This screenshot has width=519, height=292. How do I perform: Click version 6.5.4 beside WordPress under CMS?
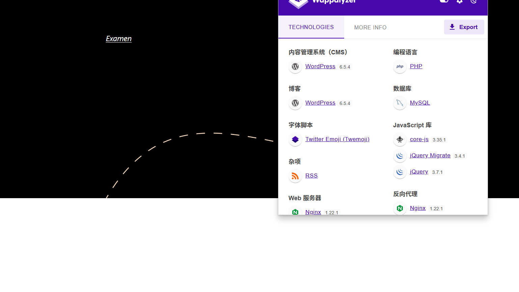click(x=345, y=67)
